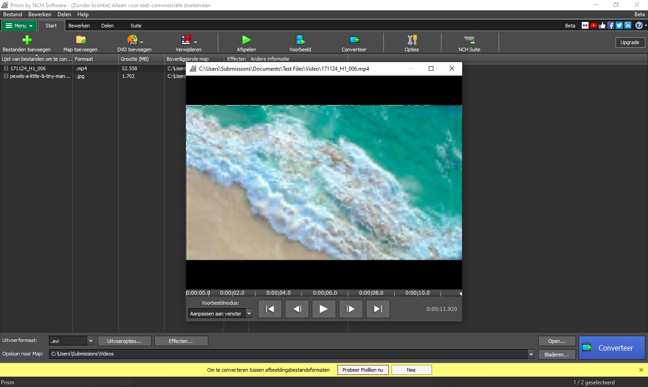Open the Bewerken menu in menu bar
648x387 pixels.
(x=40, y=14)
